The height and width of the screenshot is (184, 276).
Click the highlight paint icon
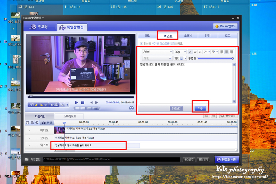coord(213,52)
